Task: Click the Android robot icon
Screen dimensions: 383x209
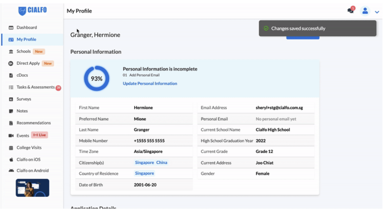Action: coord(11,171)
